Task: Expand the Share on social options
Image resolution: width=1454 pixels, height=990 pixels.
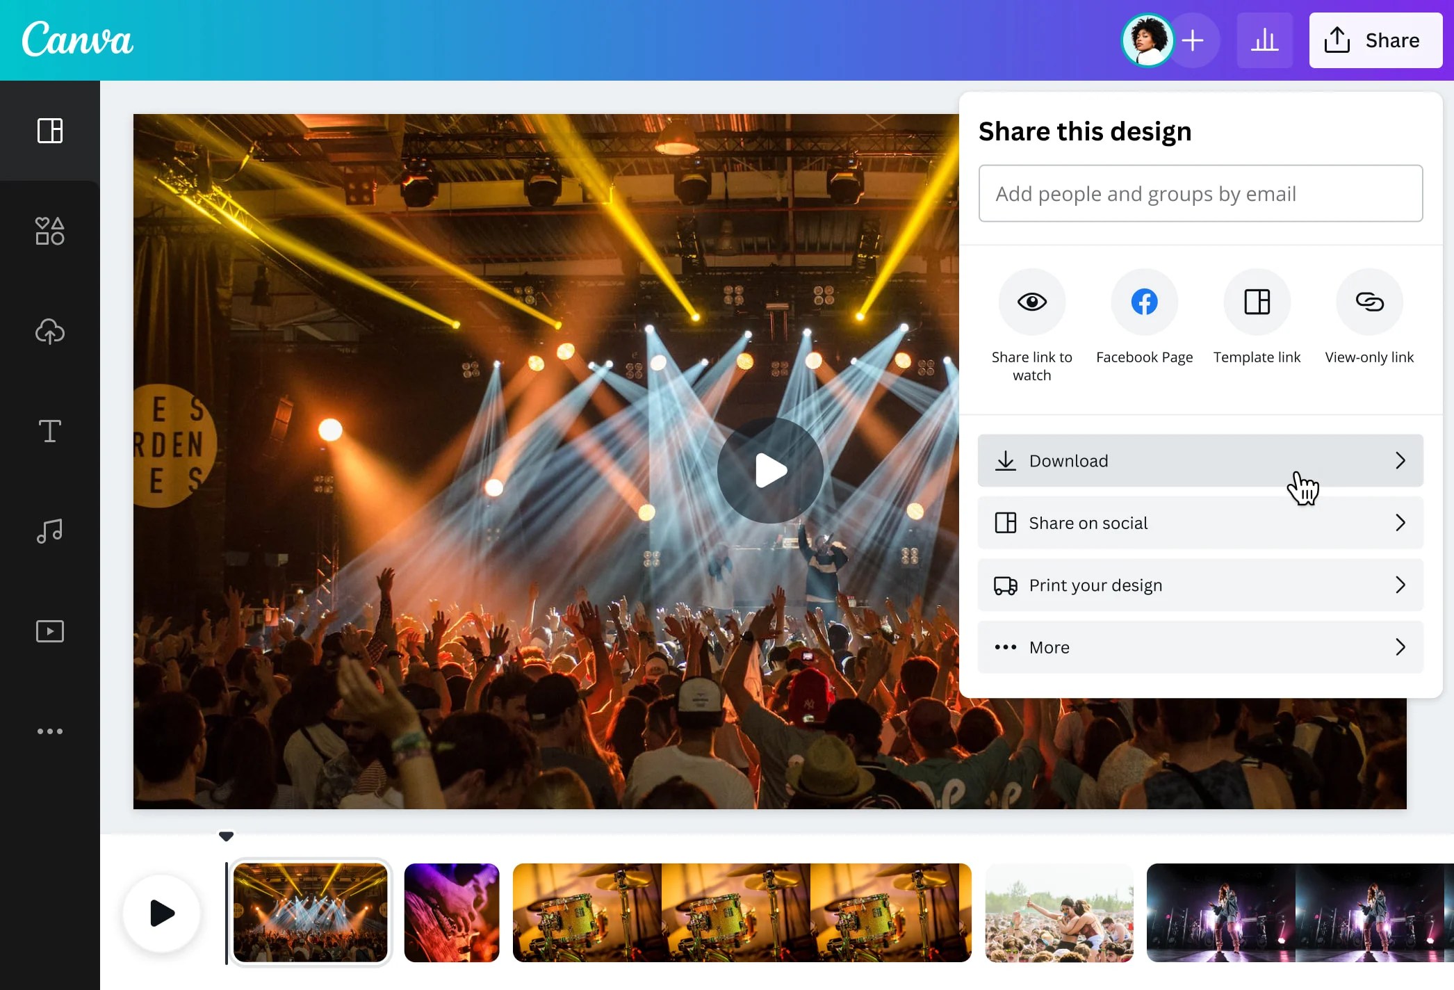Action: click(x=1200, y=523)
